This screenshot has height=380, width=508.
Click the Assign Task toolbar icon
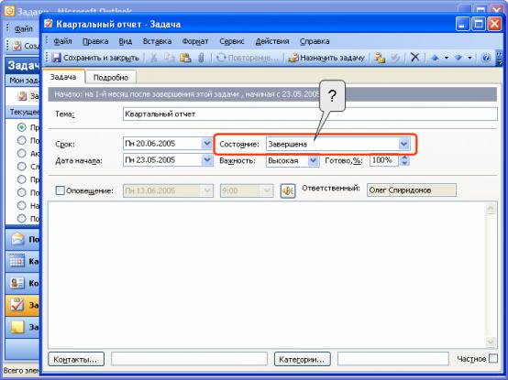tap(293, 58)
